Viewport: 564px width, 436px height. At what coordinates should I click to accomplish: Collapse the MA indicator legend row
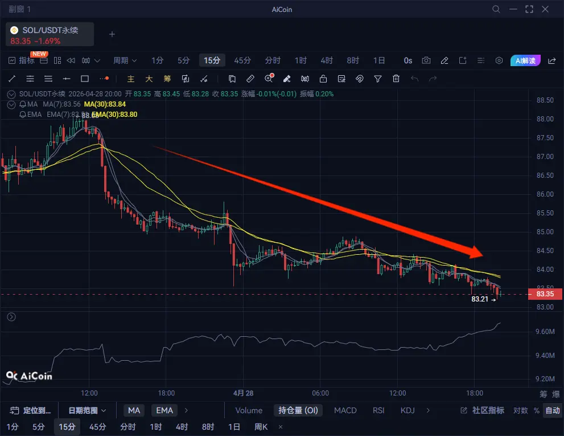coord(11,104)
